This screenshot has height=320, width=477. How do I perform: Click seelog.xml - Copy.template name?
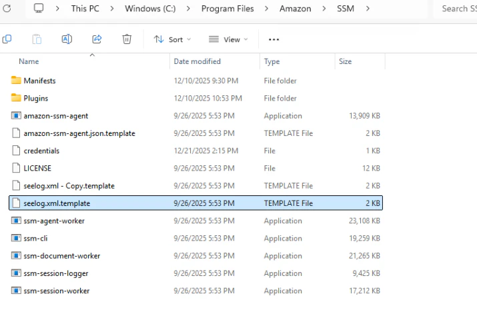(x=69, y=186)
